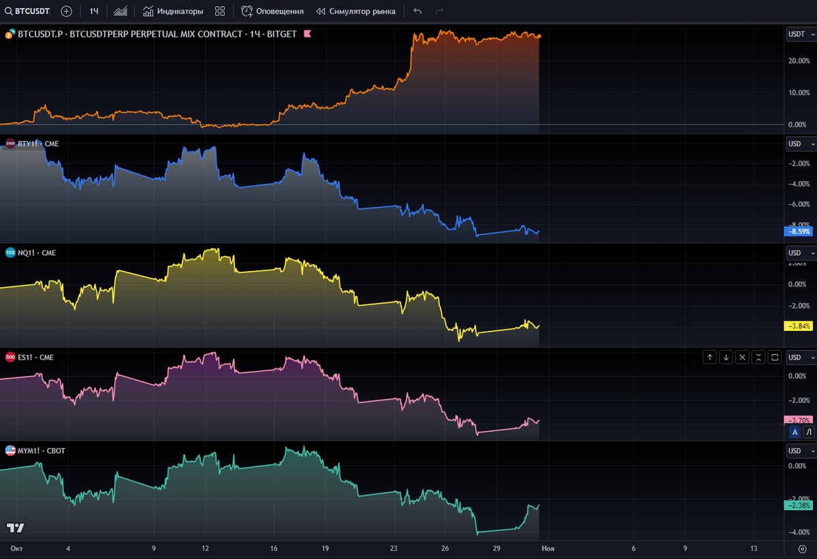Select the MYM1! · CBOT legend
817x559 pixels.
click(x=42, y=451)
